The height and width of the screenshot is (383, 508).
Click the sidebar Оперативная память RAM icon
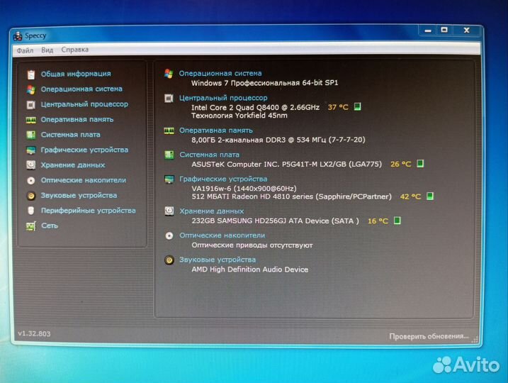click(30, 120)
